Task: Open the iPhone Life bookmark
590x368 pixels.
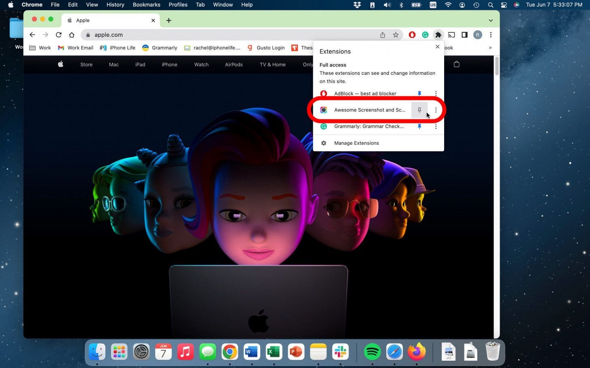Action: (118, 48)
